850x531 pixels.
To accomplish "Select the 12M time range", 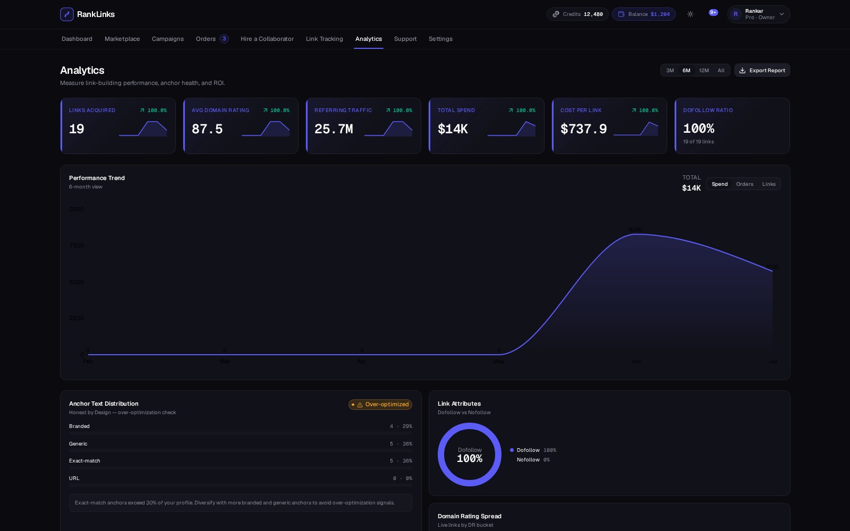I will pyautogui.click(x=704, y=70).
